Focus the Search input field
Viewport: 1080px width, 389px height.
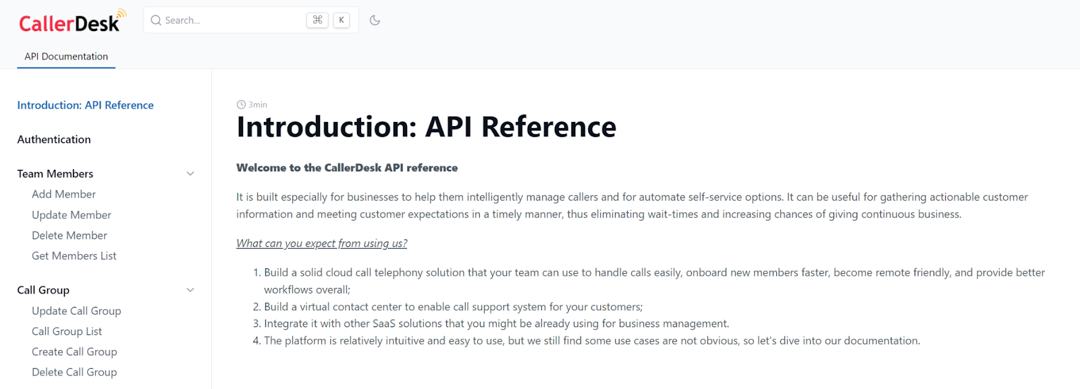point(251,20)
